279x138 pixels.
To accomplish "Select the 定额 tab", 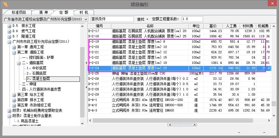I will click(64, 12).
